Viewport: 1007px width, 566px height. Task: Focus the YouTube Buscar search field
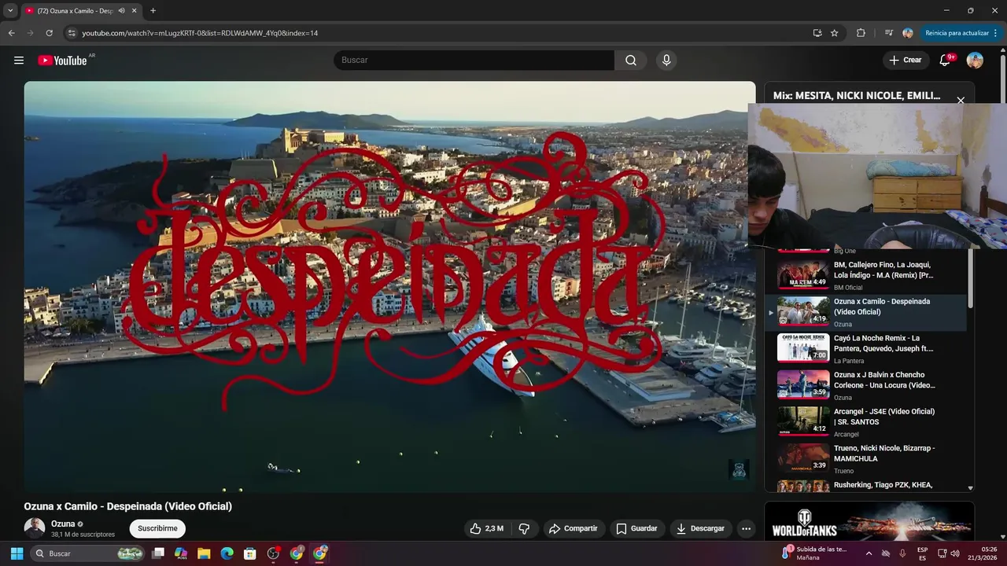click(x=474, y=61)
